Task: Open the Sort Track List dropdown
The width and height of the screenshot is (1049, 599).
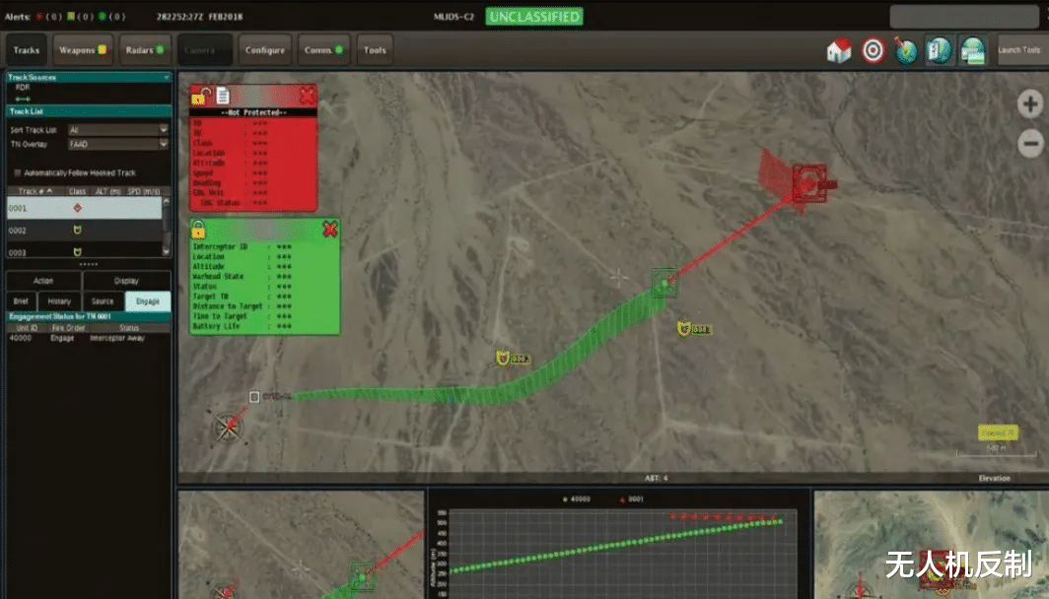Action: tap(117, 130)
